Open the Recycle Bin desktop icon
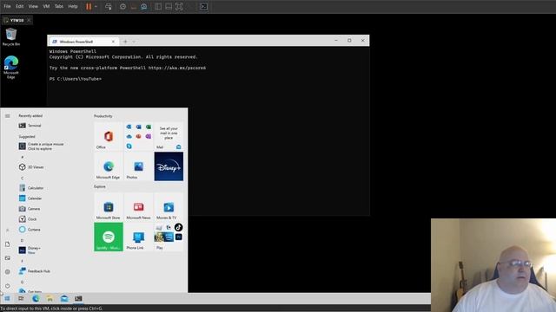556x312 pixels. (11, 36)
